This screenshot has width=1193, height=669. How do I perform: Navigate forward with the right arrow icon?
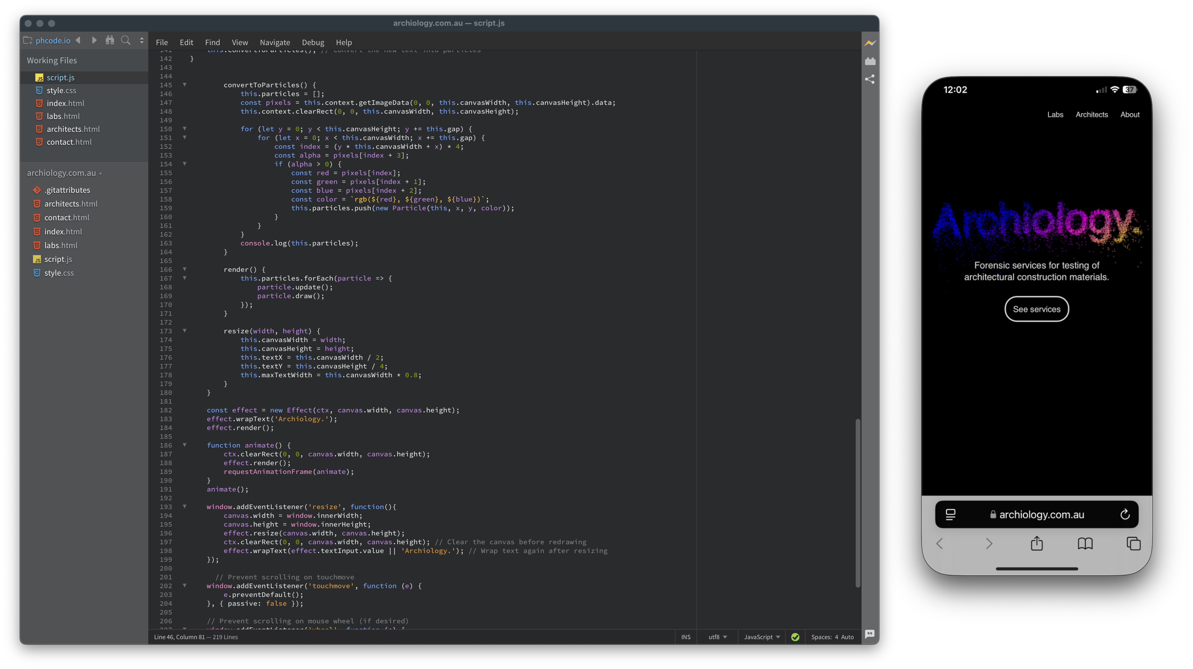point(94,40)
